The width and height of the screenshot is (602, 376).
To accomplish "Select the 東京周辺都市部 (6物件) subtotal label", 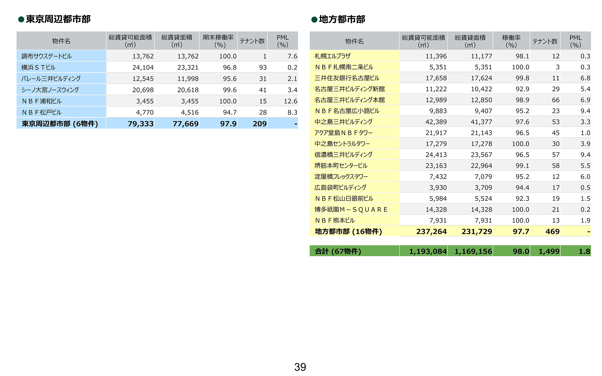I will (x=60, y=124).
